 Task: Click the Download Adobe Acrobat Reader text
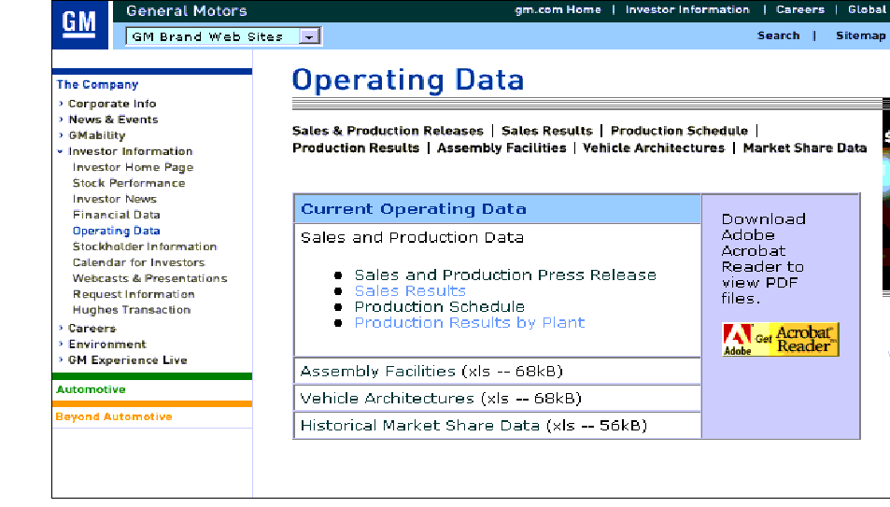tap(763, 259)
